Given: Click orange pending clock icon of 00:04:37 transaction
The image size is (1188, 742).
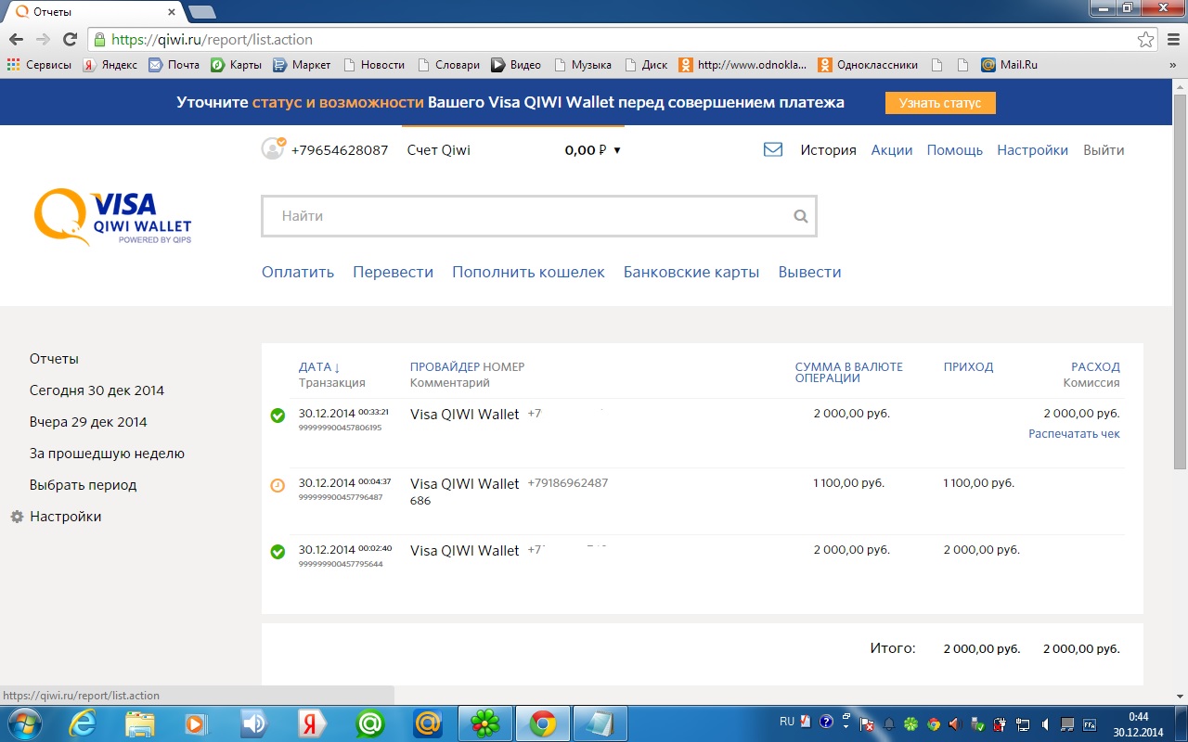Looking at the screenshot, I should pyautogui.click(x=278, y=485).
